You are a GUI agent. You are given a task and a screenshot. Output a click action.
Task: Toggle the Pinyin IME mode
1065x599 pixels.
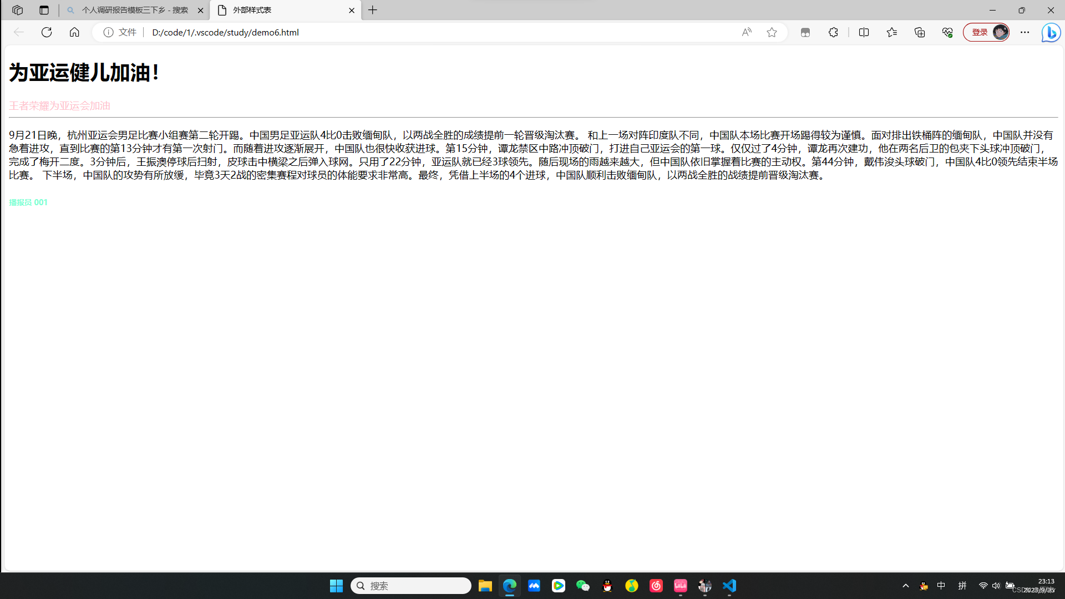tap(962, 585)
